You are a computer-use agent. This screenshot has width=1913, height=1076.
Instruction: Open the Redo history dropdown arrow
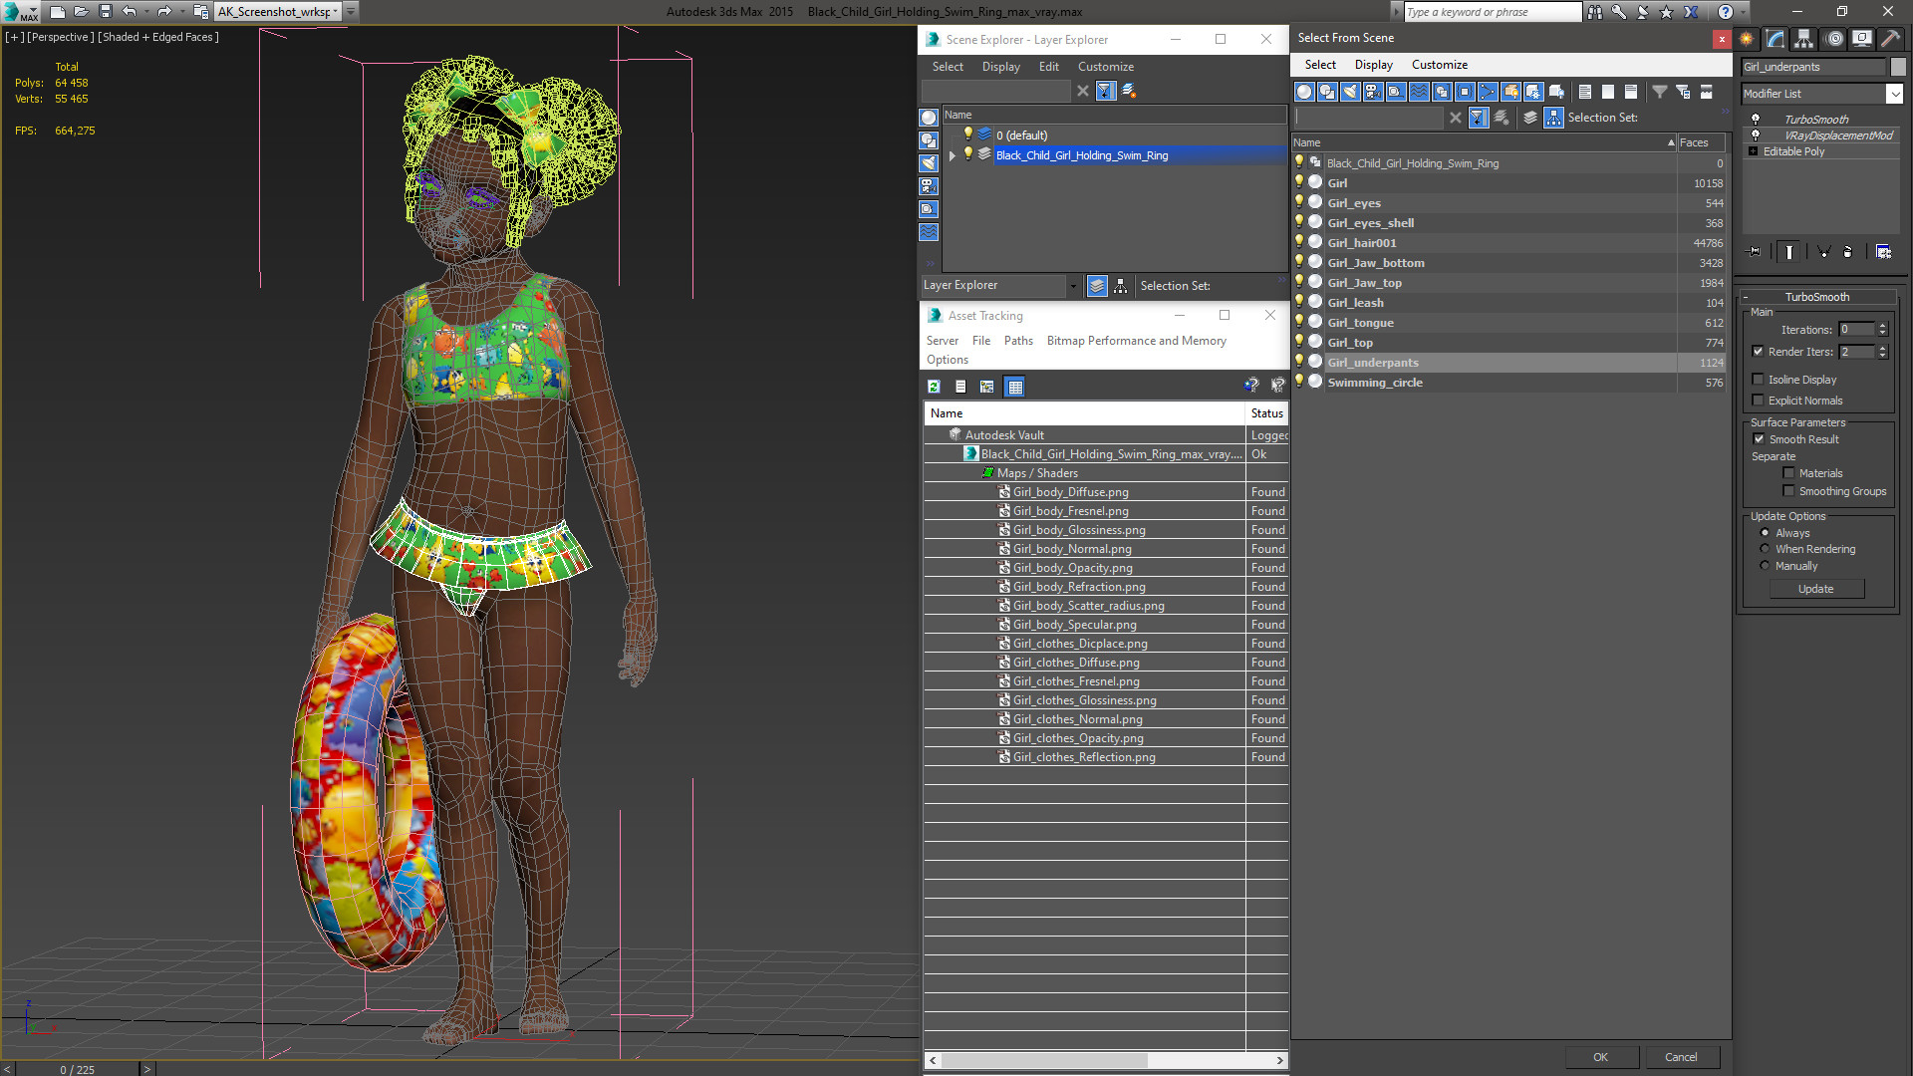pos(181,12)
